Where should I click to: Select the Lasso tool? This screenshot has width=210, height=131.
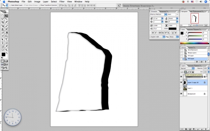2,19
